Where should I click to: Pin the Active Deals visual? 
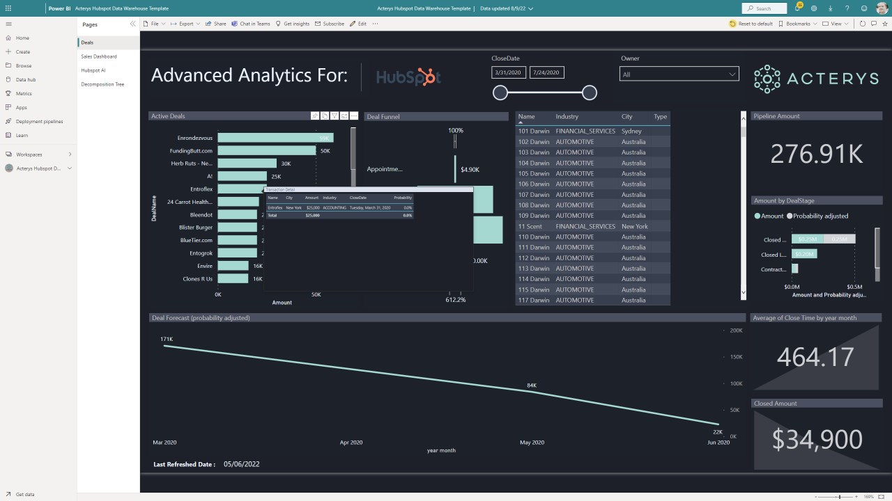tap(315, 116)
